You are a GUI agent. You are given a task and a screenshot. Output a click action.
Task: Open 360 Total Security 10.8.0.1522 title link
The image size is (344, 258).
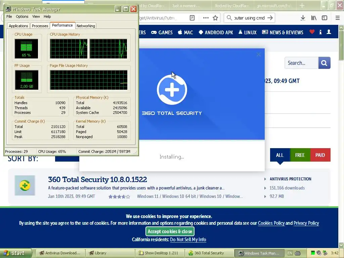97,179
